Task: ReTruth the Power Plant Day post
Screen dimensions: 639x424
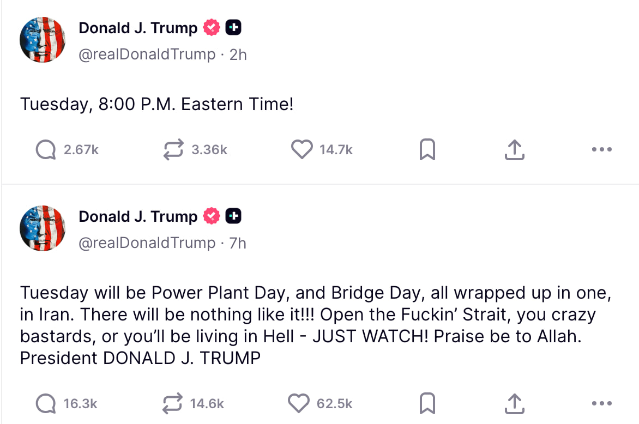Action: (172, 404)
